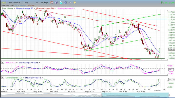The image size is (175, 98).
Task: Share chart via the Facebook icon
Action: point(66,2)
